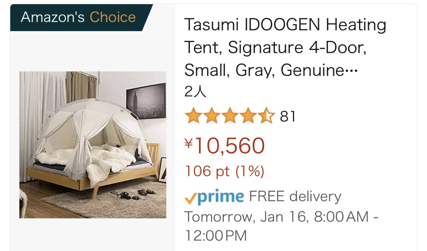Click the framed skyline picture in photo
The image size is (427, 251).
click(146, 101)
